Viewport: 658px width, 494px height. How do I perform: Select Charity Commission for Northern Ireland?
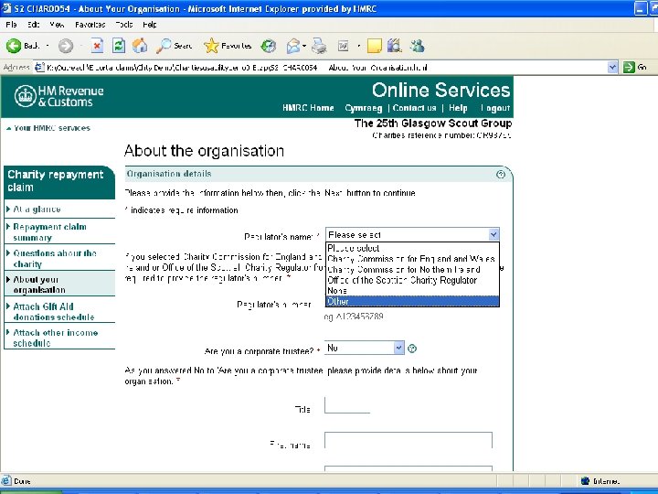click(x=412, y=269)
